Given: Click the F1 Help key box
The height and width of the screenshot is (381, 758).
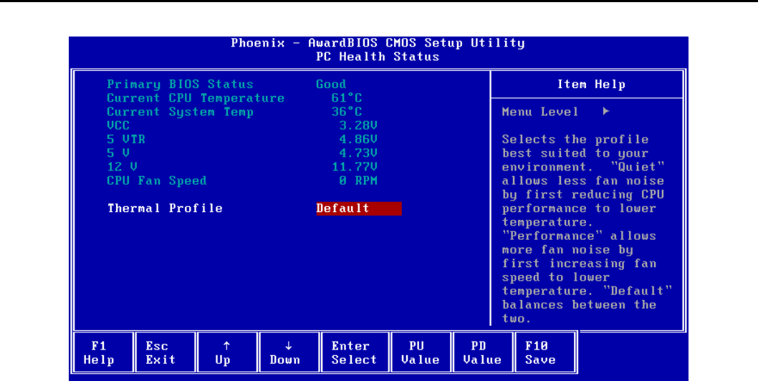Looking at the screenshot, I should tap(103, 352).
